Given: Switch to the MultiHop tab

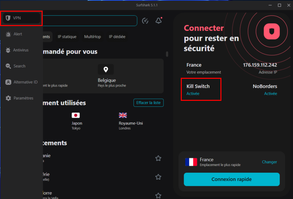Looking at the screenshot, I should 93,37.
